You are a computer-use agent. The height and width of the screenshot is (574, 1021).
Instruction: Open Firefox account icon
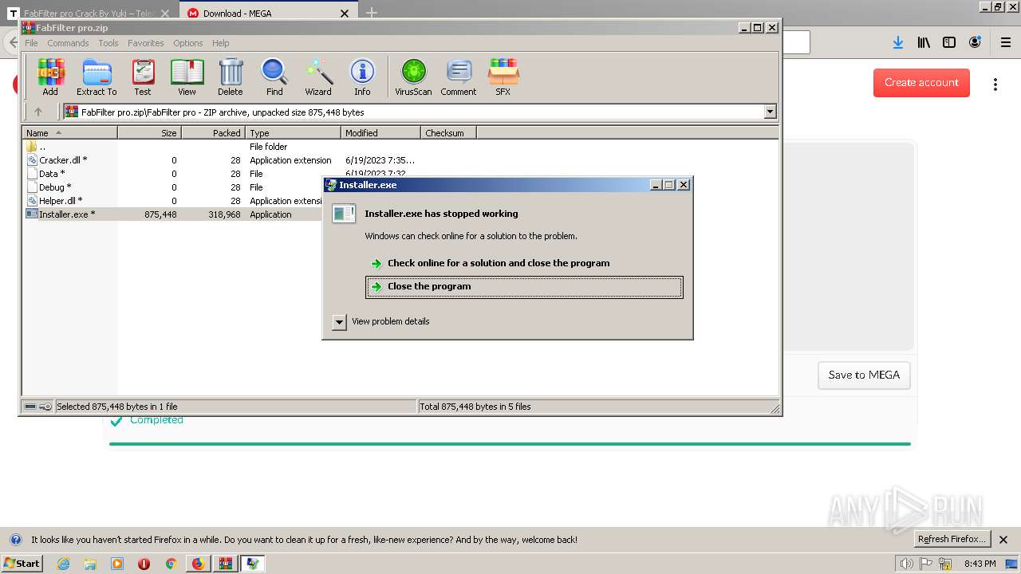[975, 43]
